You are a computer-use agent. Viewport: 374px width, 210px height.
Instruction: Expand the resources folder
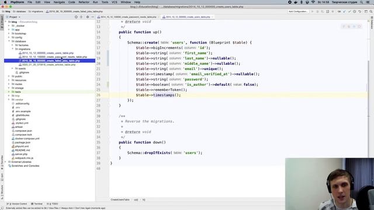coord(9,80)
